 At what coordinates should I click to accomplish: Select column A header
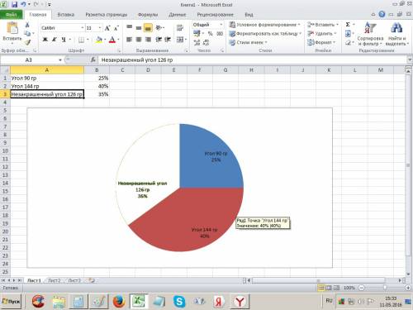point(47,70)
